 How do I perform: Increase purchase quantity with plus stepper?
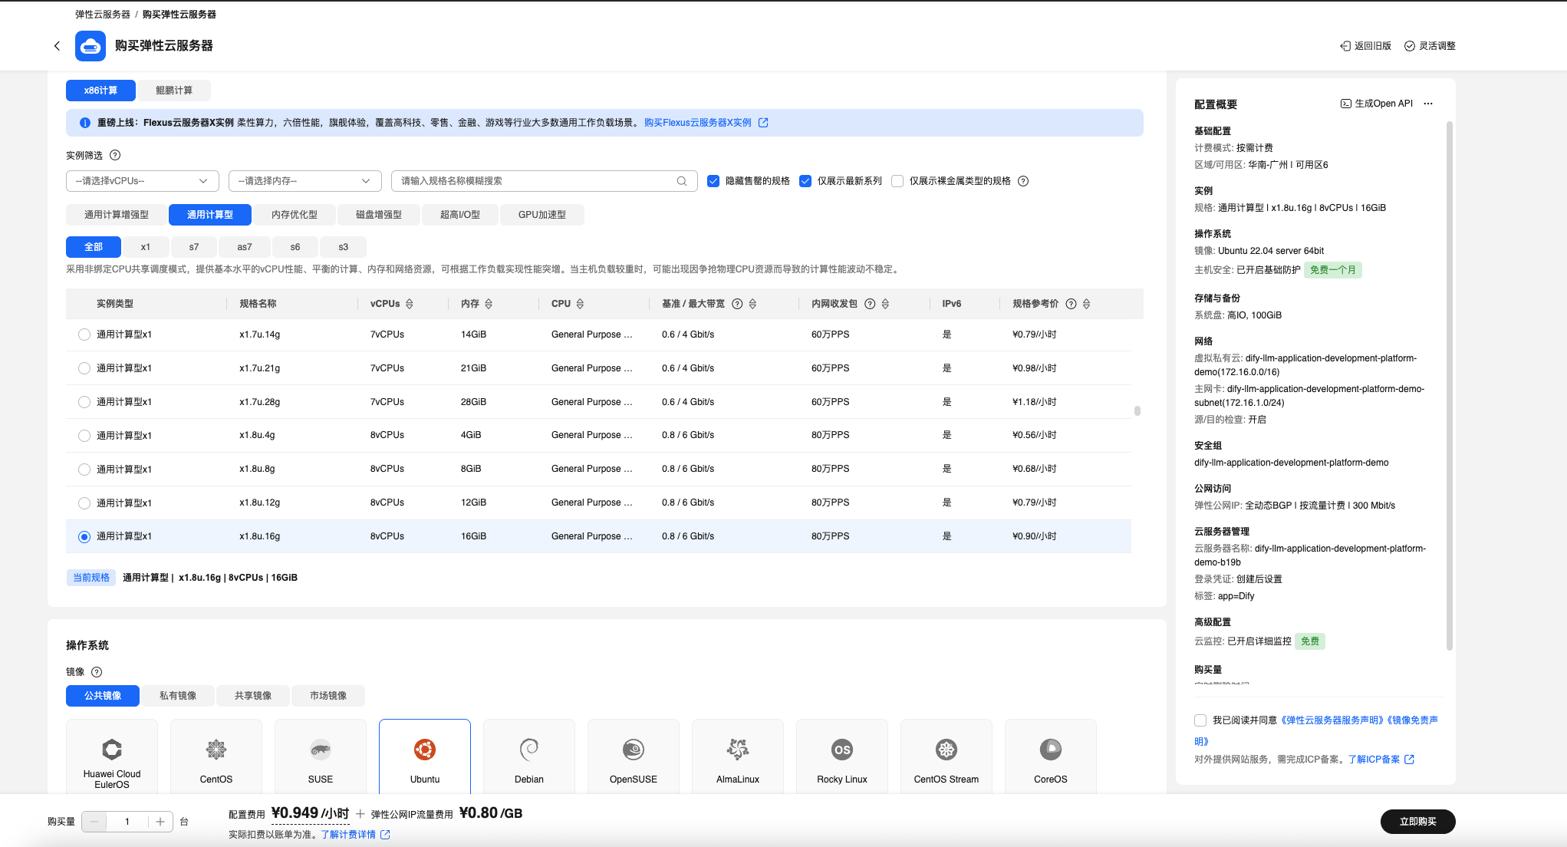(160, 822)
